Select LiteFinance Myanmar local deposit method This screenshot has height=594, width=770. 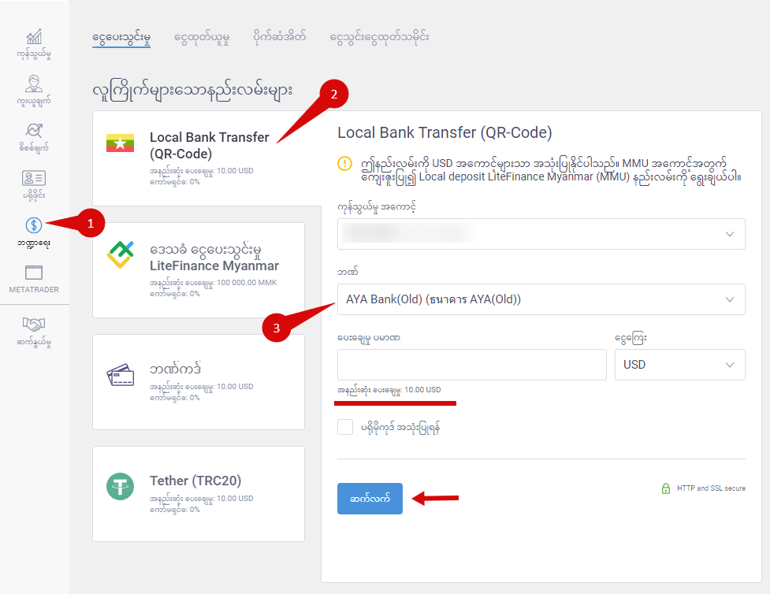coord(199,270)
